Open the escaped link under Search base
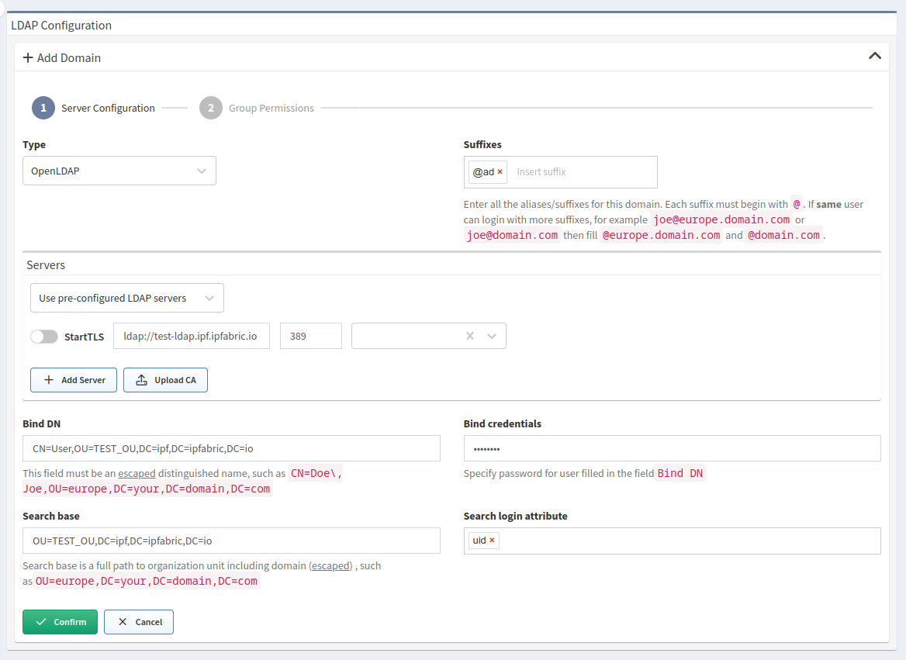The width and height of the screenshot is (906, 660). 330,566
